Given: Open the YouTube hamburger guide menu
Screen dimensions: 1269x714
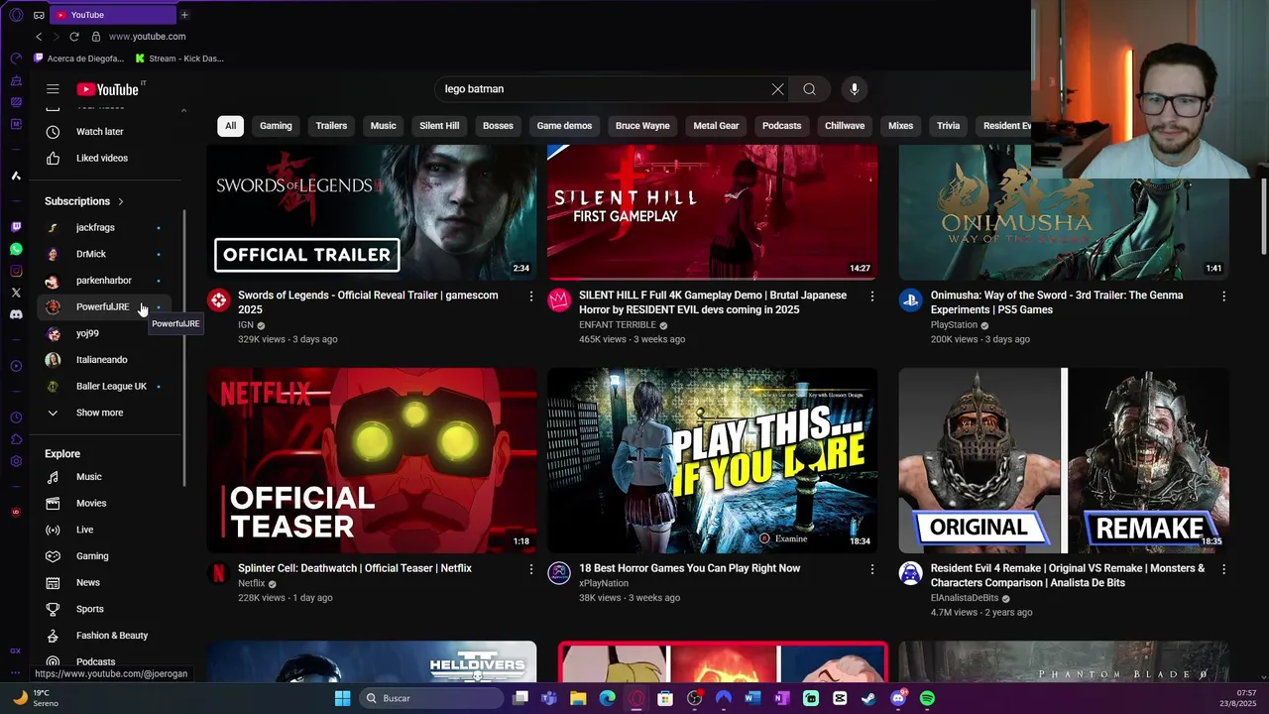Looking at the screenshot, I should pyautogui.click(x=53, y=89).
